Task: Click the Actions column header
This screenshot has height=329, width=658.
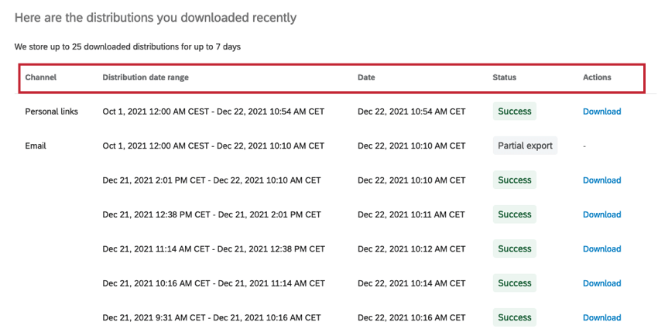Action: coord(597,77)
